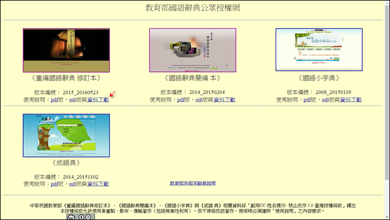Click 資料下載 link for 重編國語辭典 修訂本
The width and height of the screenshot is (390, 220).
98,100
